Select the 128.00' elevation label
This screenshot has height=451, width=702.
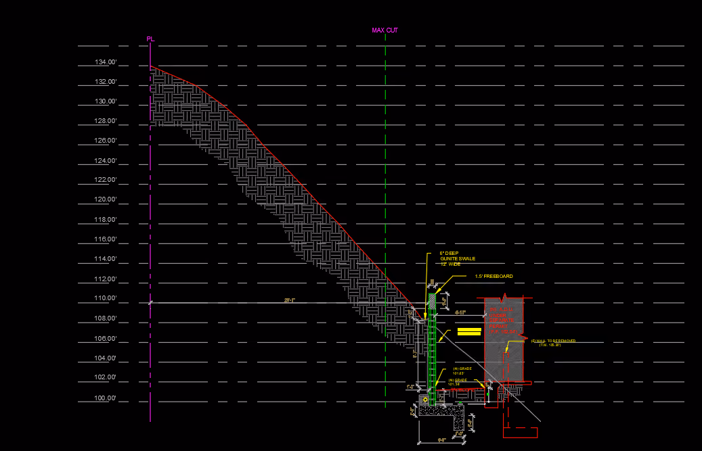tap(106, 121)
